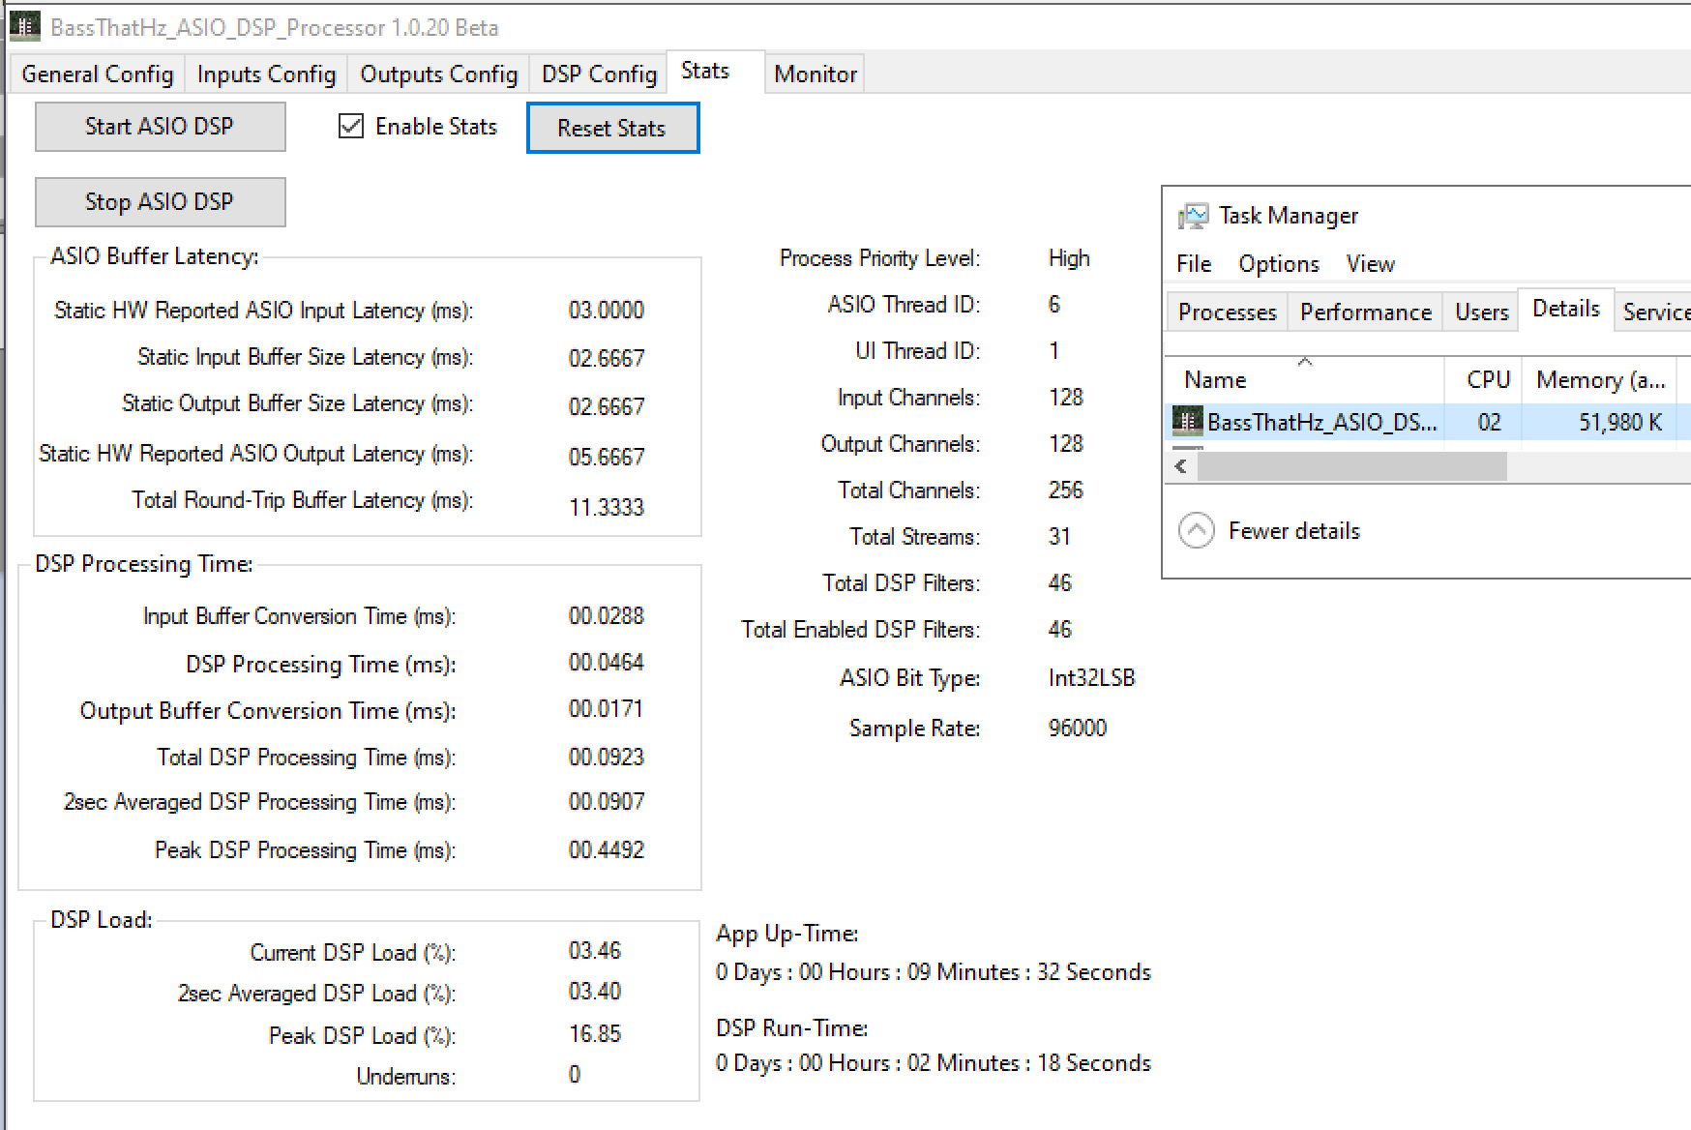Open Task Manager Services tab
This screenshot has height=1130, width=1691.
[1655, 312]
